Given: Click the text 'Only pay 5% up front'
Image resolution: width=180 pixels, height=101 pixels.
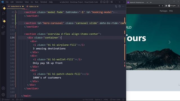Looking at the screenshot, I should 48,63.
